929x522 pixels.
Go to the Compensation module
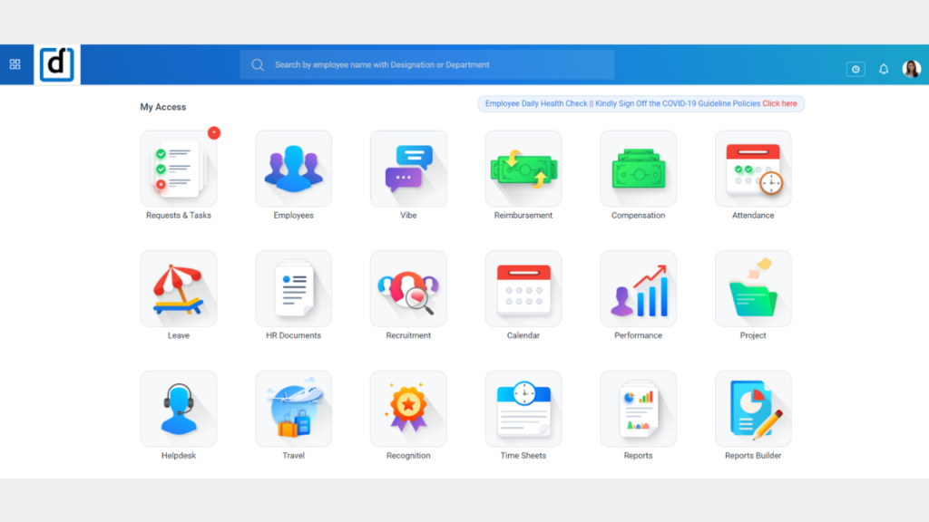[x=638, y=169]
